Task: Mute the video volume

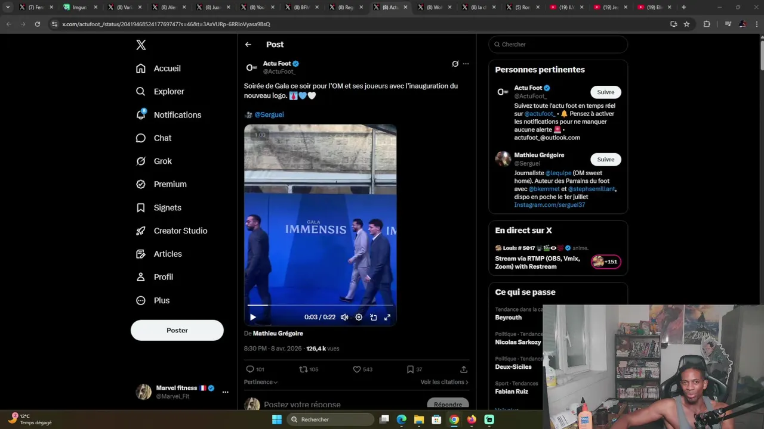Action: tap(344, 318)
